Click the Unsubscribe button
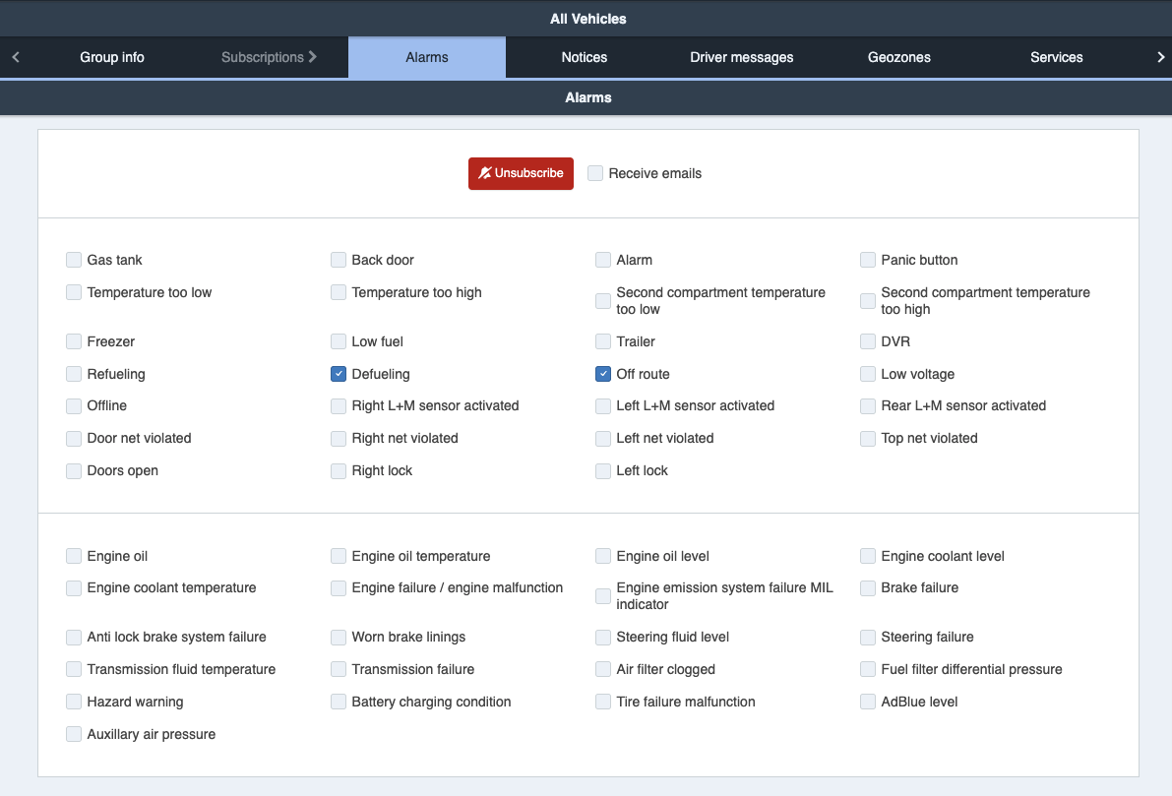This screenshot has height=796, width=1172. coord(521,173)
